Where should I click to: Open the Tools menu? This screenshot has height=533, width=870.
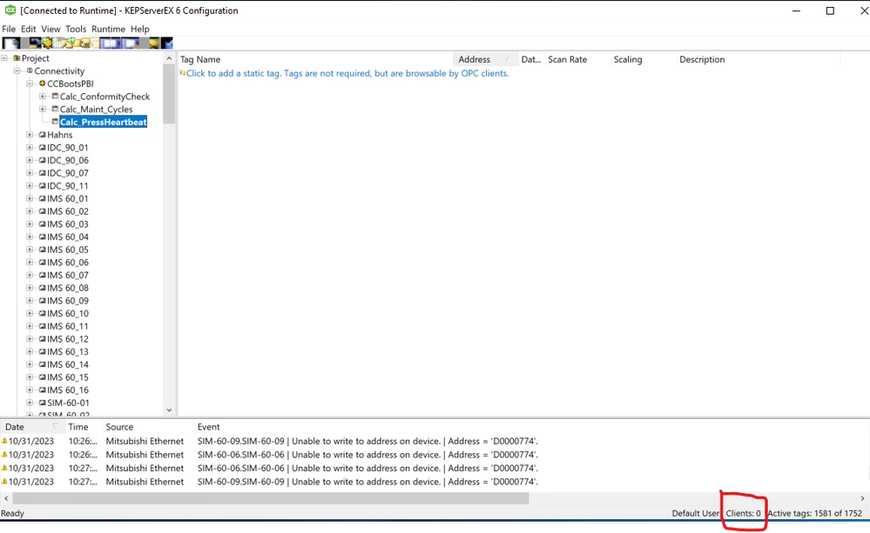coord(75,29)
